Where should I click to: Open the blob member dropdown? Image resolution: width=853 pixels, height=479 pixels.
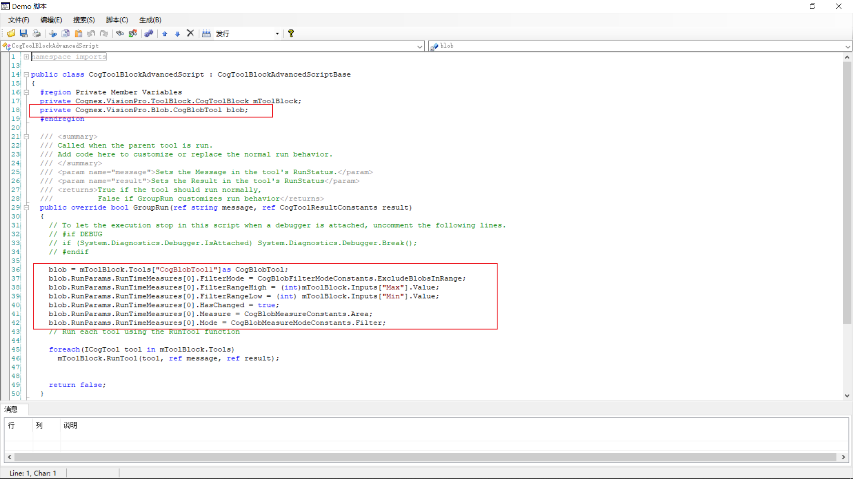tap(848, 46)
